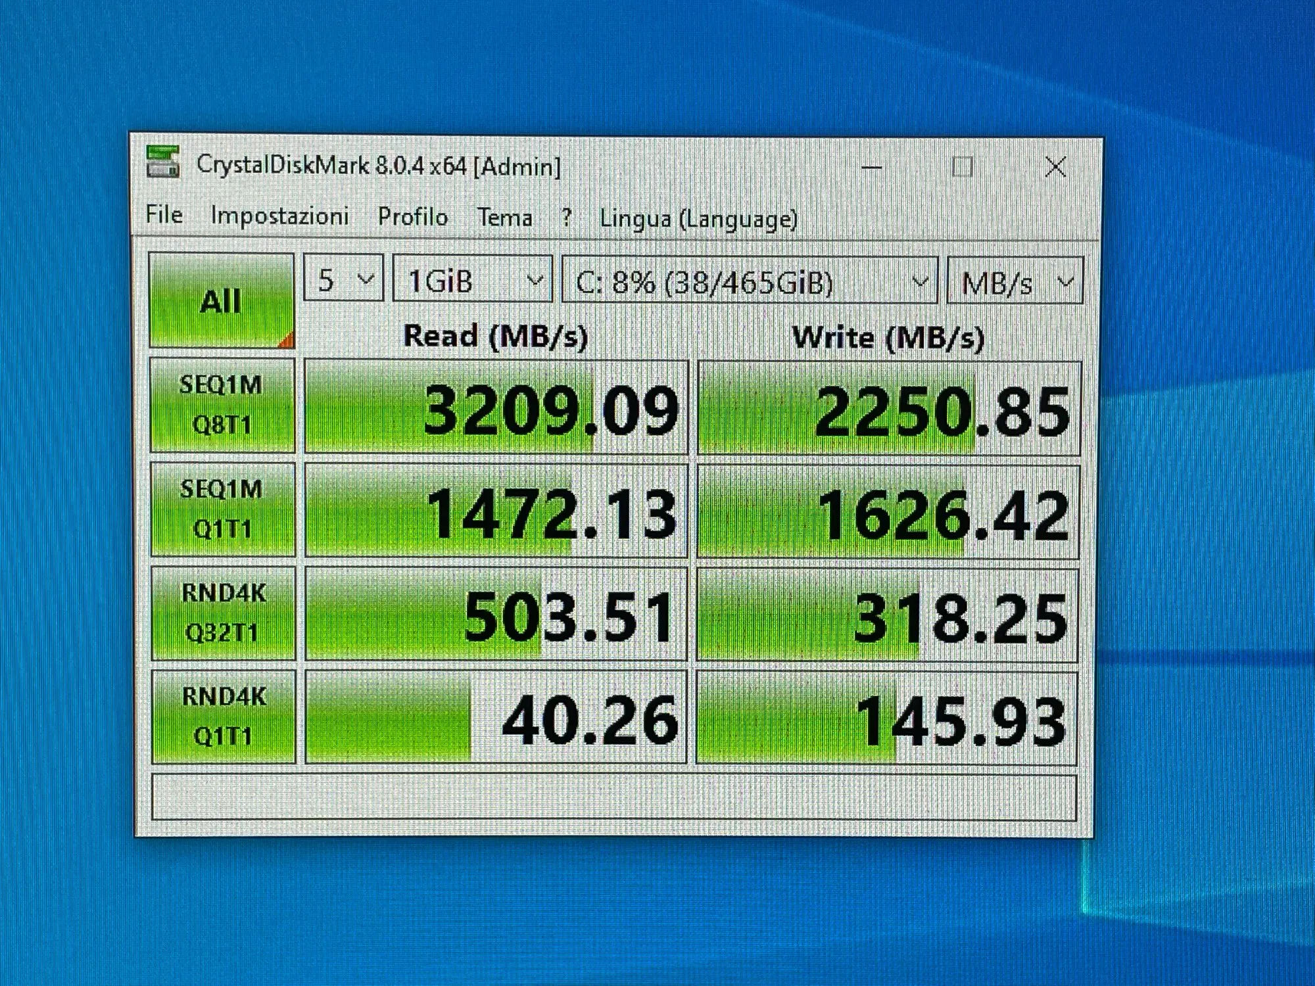Open the help menu via the ? item

(x=566, y=217)
